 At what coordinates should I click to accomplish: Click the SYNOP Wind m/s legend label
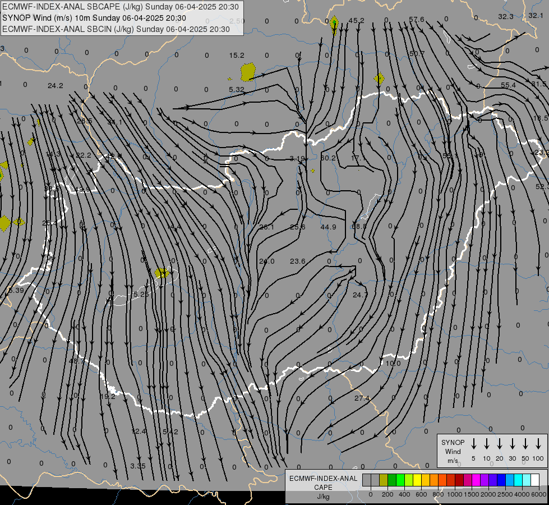[453, 451]
